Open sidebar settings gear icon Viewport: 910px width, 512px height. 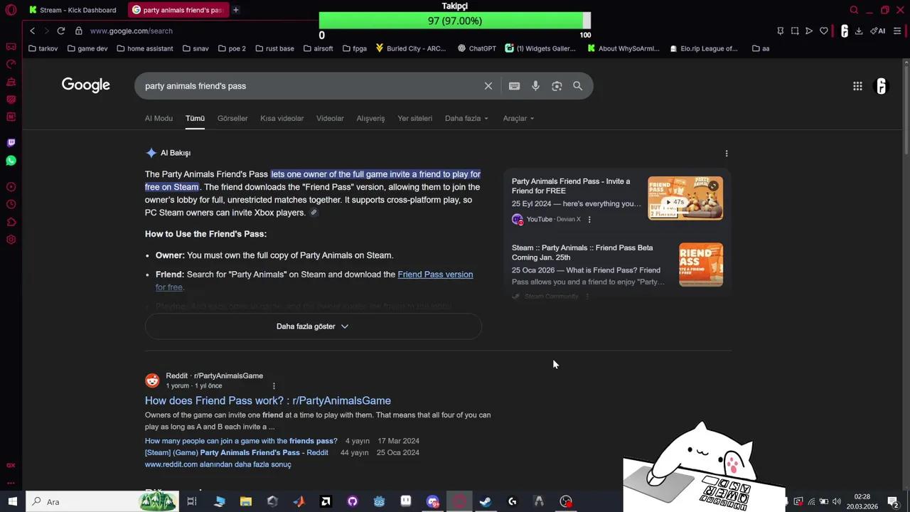click(x=11, y=240)
